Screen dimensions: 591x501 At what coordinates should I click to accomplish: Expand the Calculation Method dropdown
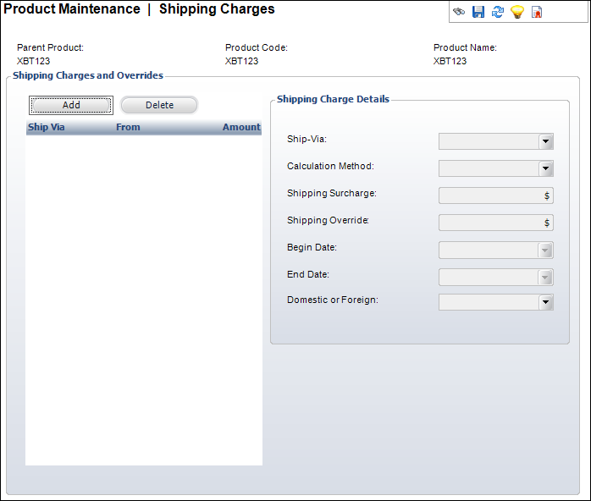click(545, 168)
